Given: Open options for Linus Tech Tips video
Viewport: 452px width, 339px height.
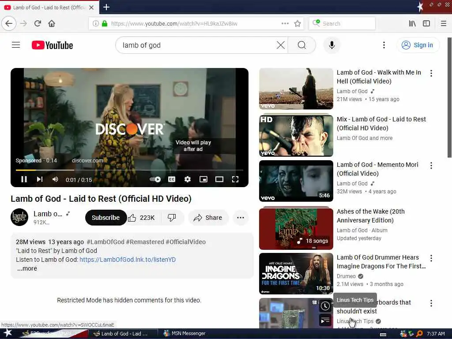Looking at the screenshot, I should click(431, 303).
